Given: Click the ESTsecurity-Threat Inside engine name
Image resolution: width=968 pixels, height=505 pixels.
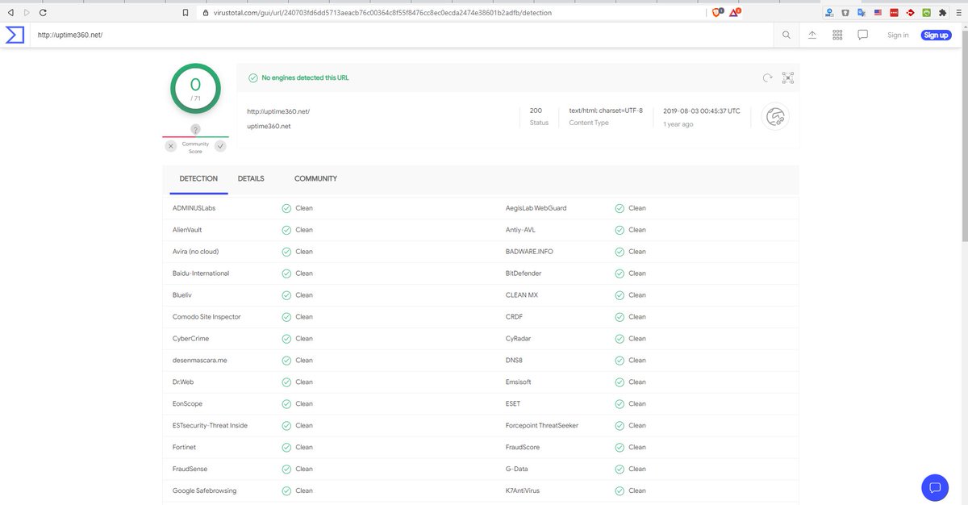Looking at the screenshot, I should tap(210, 426).
